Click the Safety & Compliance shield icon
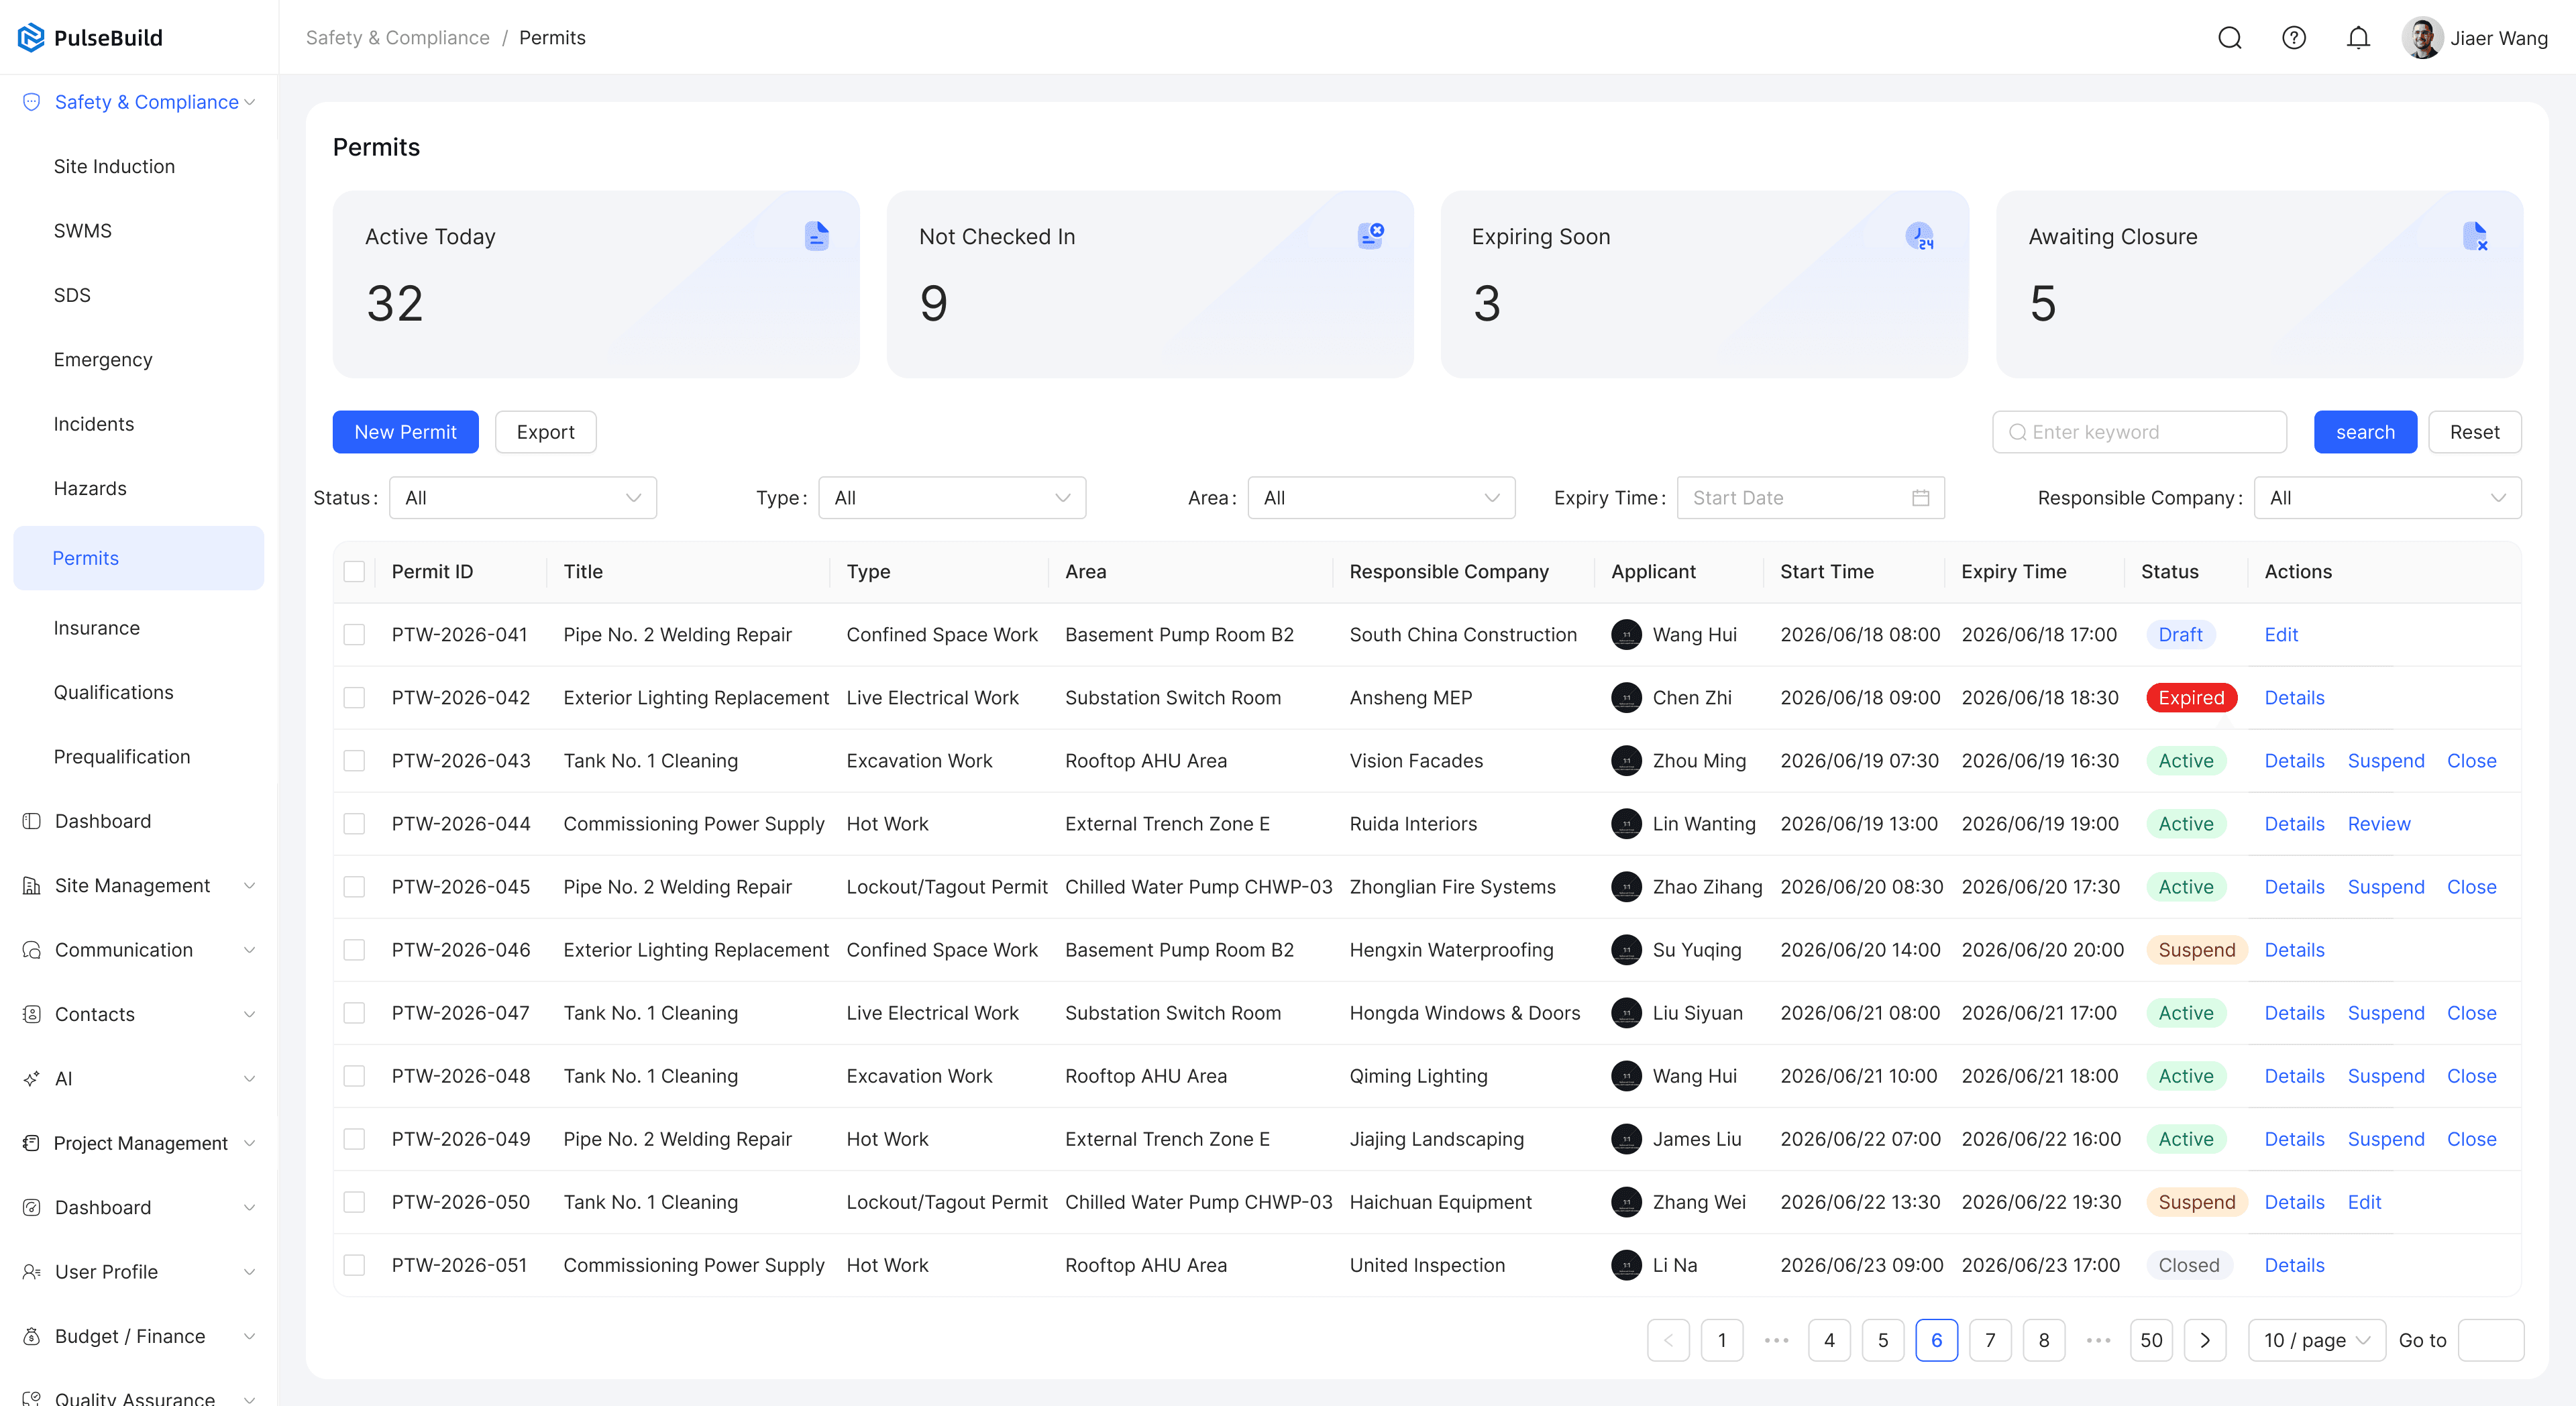2576x1406 pixels. tap(31, 102)
